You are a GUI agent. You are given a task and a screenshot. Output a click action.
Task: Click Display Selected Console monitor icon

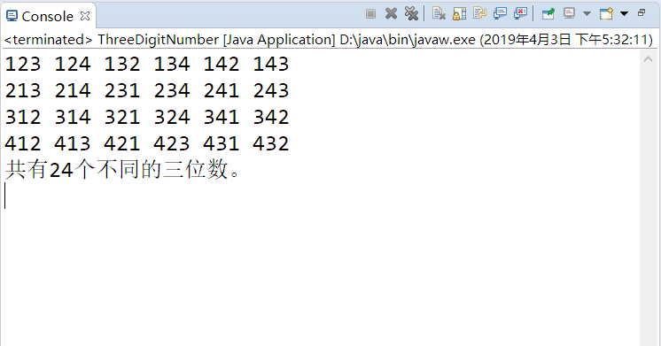tap(569, 14)
